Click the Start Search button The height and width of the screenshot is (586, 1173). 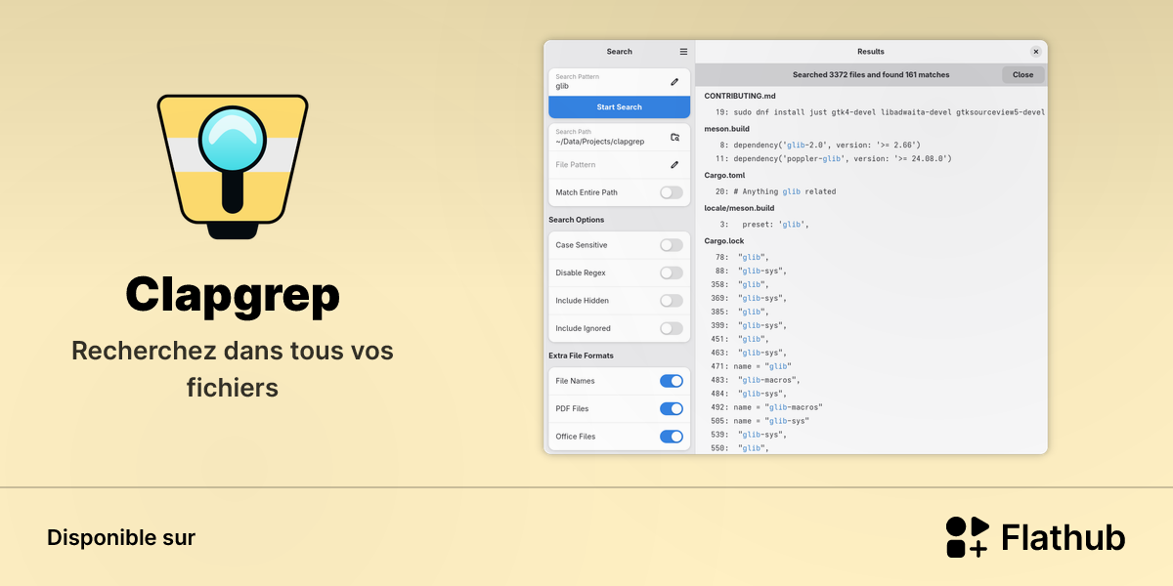point(620,107)
